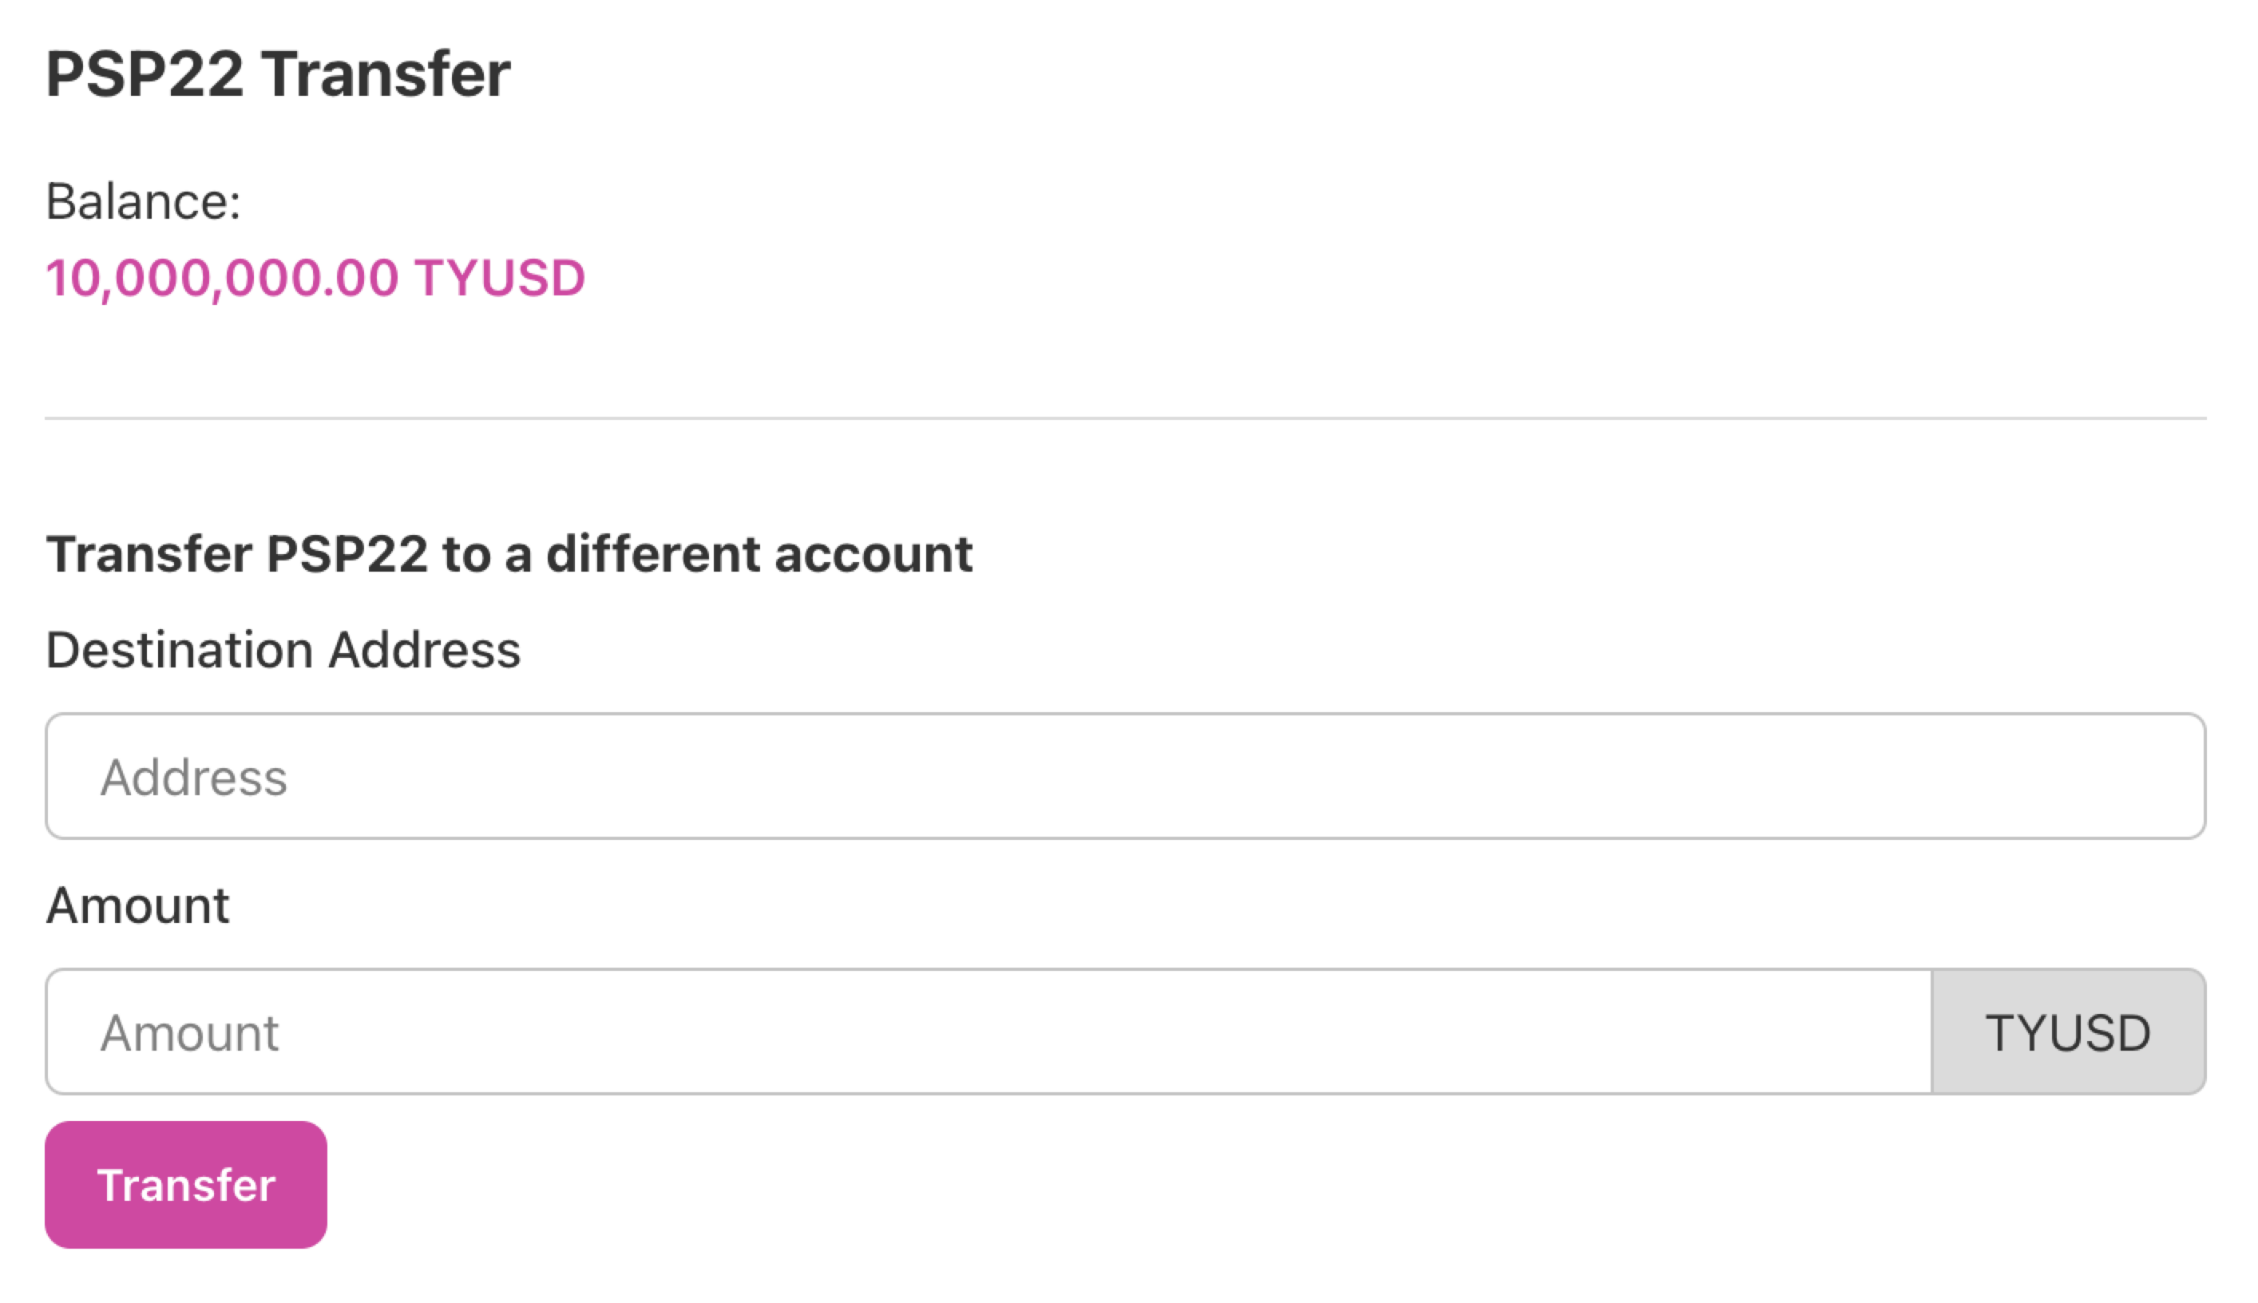Click the words different account in the subheading
Image resolution: width=2258 pixels, height=1303 pixels.
coord(759,554)
